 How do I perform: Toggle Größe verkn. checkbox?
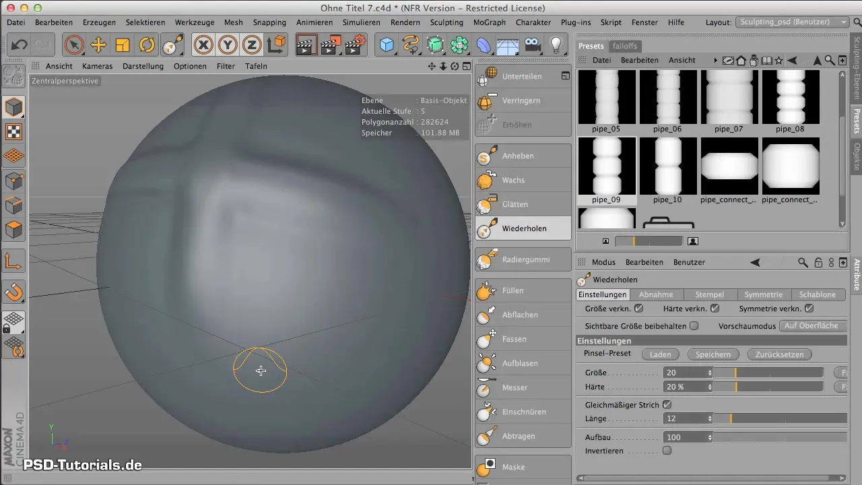tap(639, 309)
